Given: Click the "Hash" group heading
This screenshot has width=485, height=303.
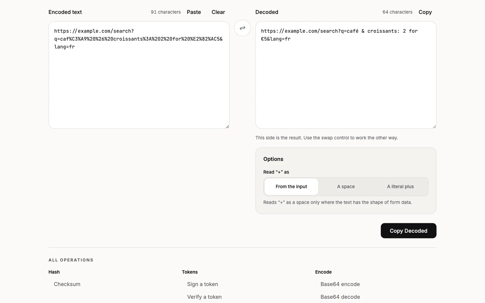Looking at the screenshot, I should click(x=54, y=272).
